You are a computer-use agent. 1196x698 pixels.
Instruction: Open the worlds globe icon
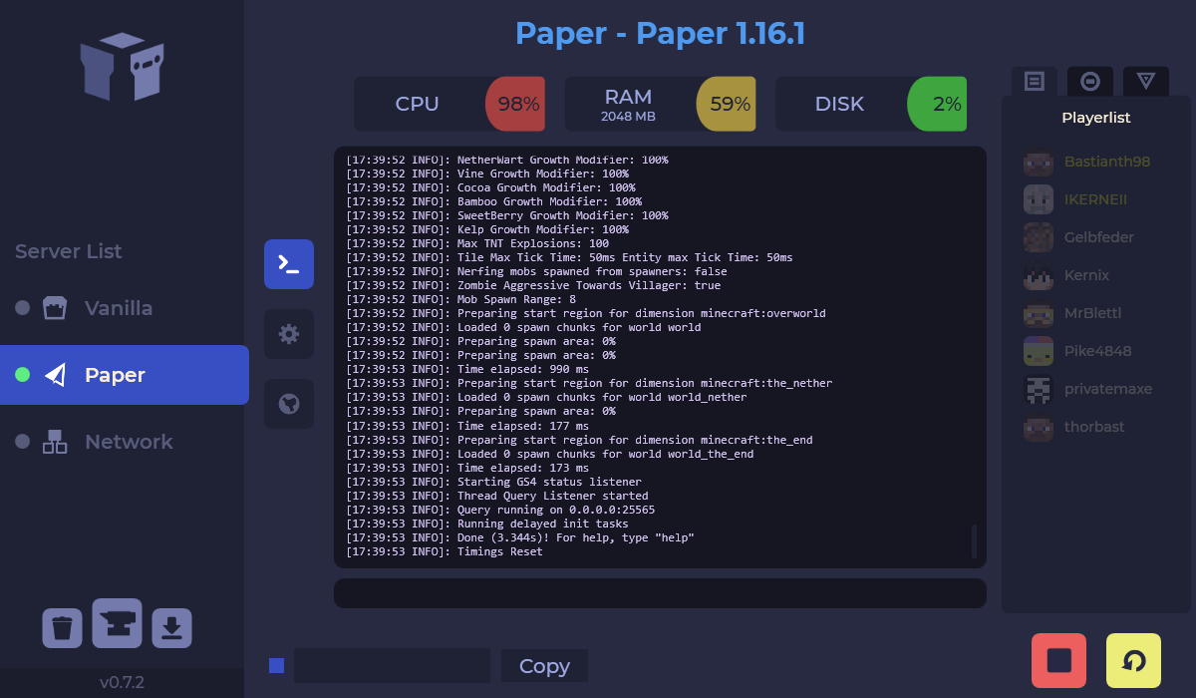click(289, 404)
